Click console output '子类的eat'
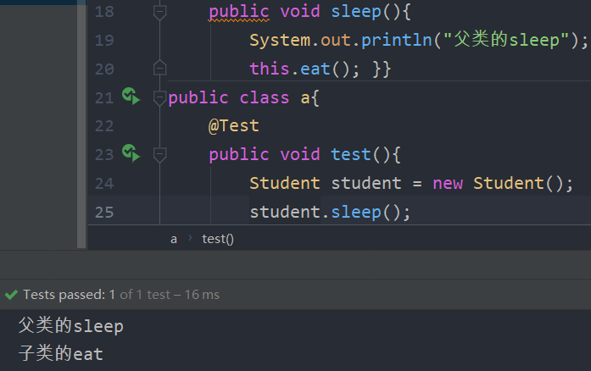The width and height of the screenshot is (591, 371). tap(61, 354)
